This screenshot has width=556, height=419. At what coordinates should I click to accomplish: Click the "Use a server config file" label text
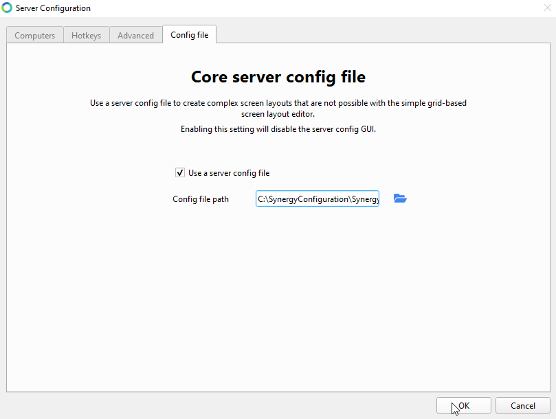coord(229,173)
